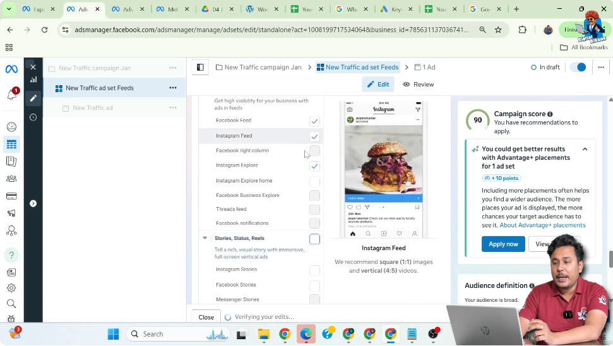Expand panel with round arrow button
This screenshot has width=613, height=346.
coord(33,204)
